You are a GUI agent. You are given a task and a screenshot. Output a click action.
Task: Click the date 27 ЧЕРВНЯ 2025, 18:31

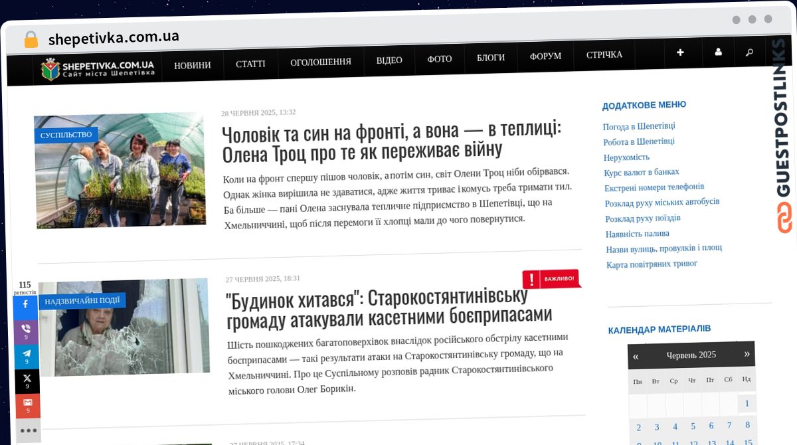262,279
